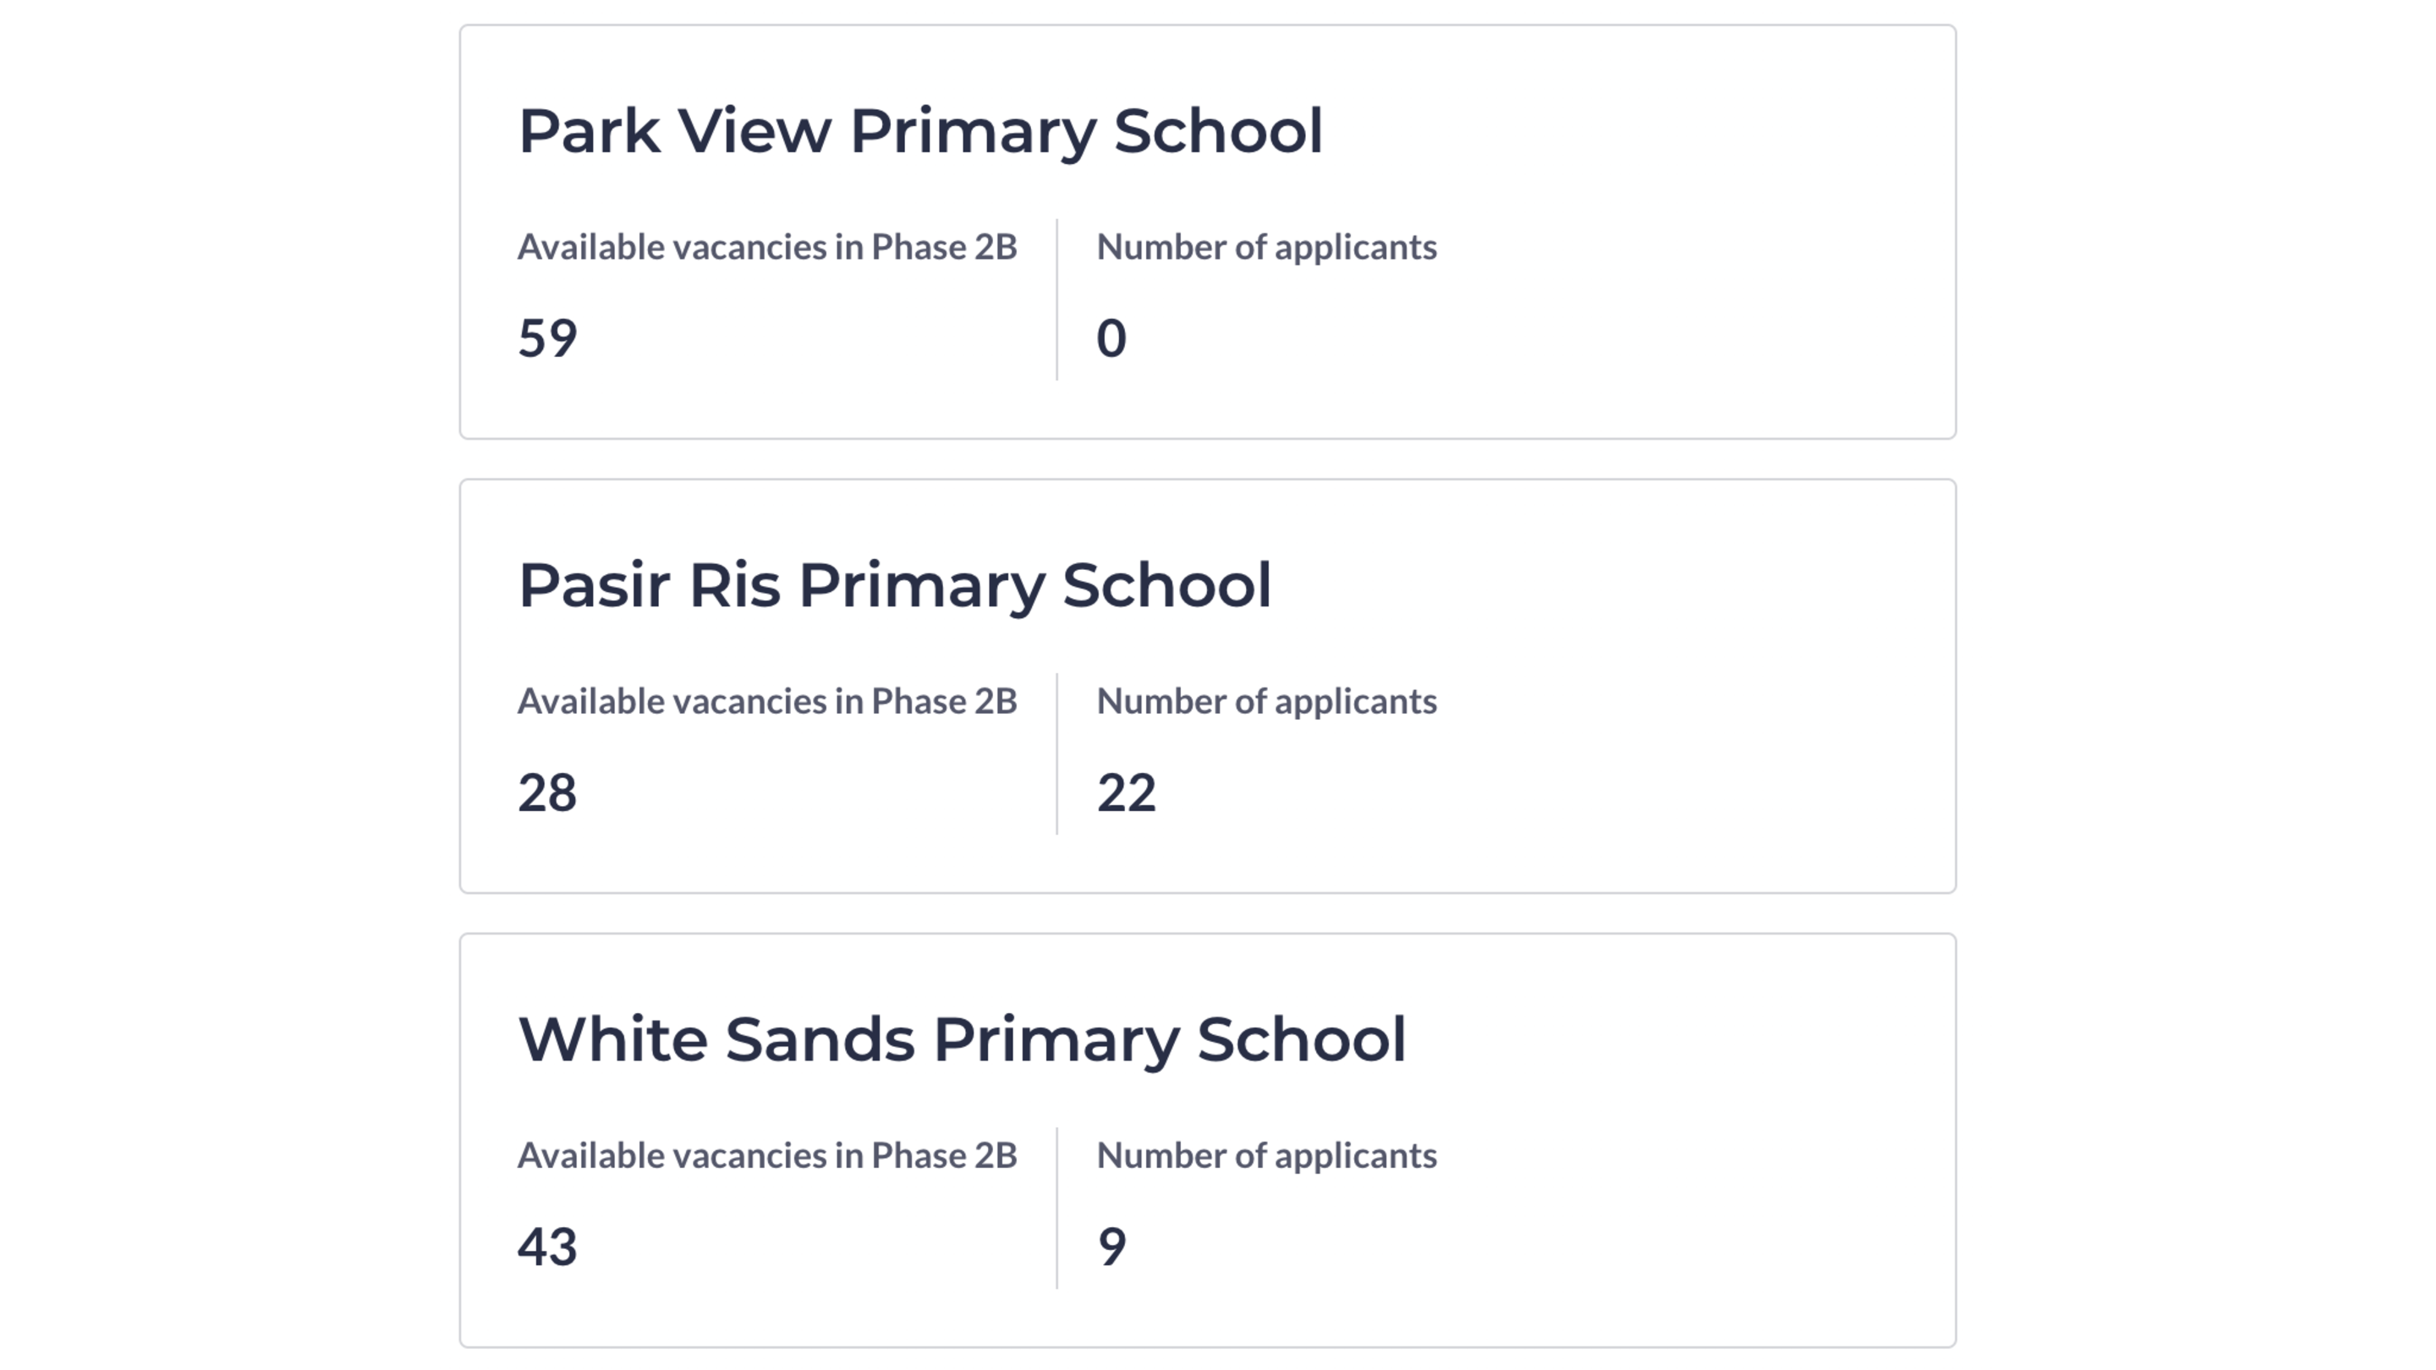Click Pasir Ris 'Available vacancies in Phase 2B' label

click(766, 702)
